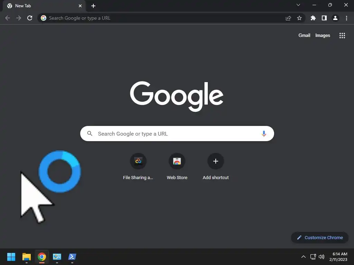Go back using the browser back arrow
354x265 pixels.
point(8,18)
